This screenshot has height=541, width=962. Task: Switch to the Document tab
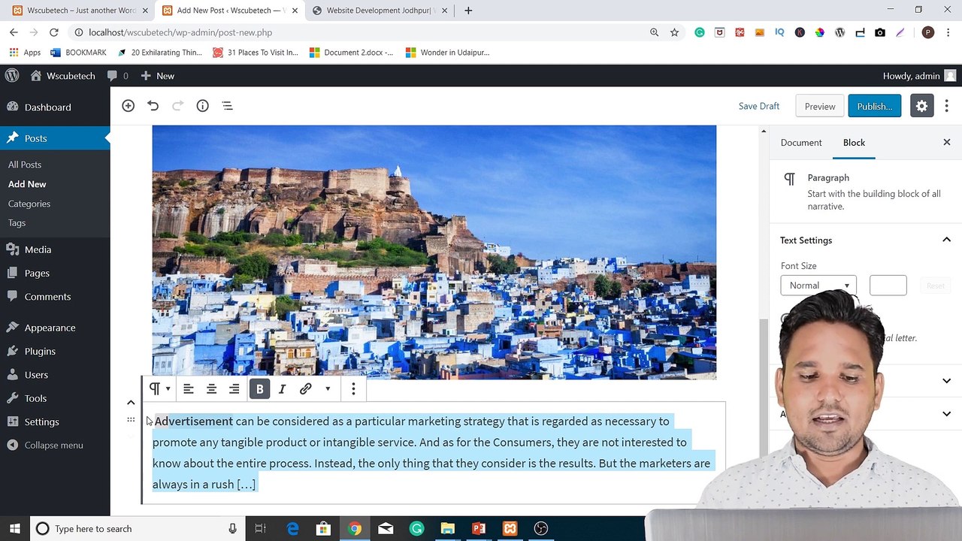click(x=801, y=143)
